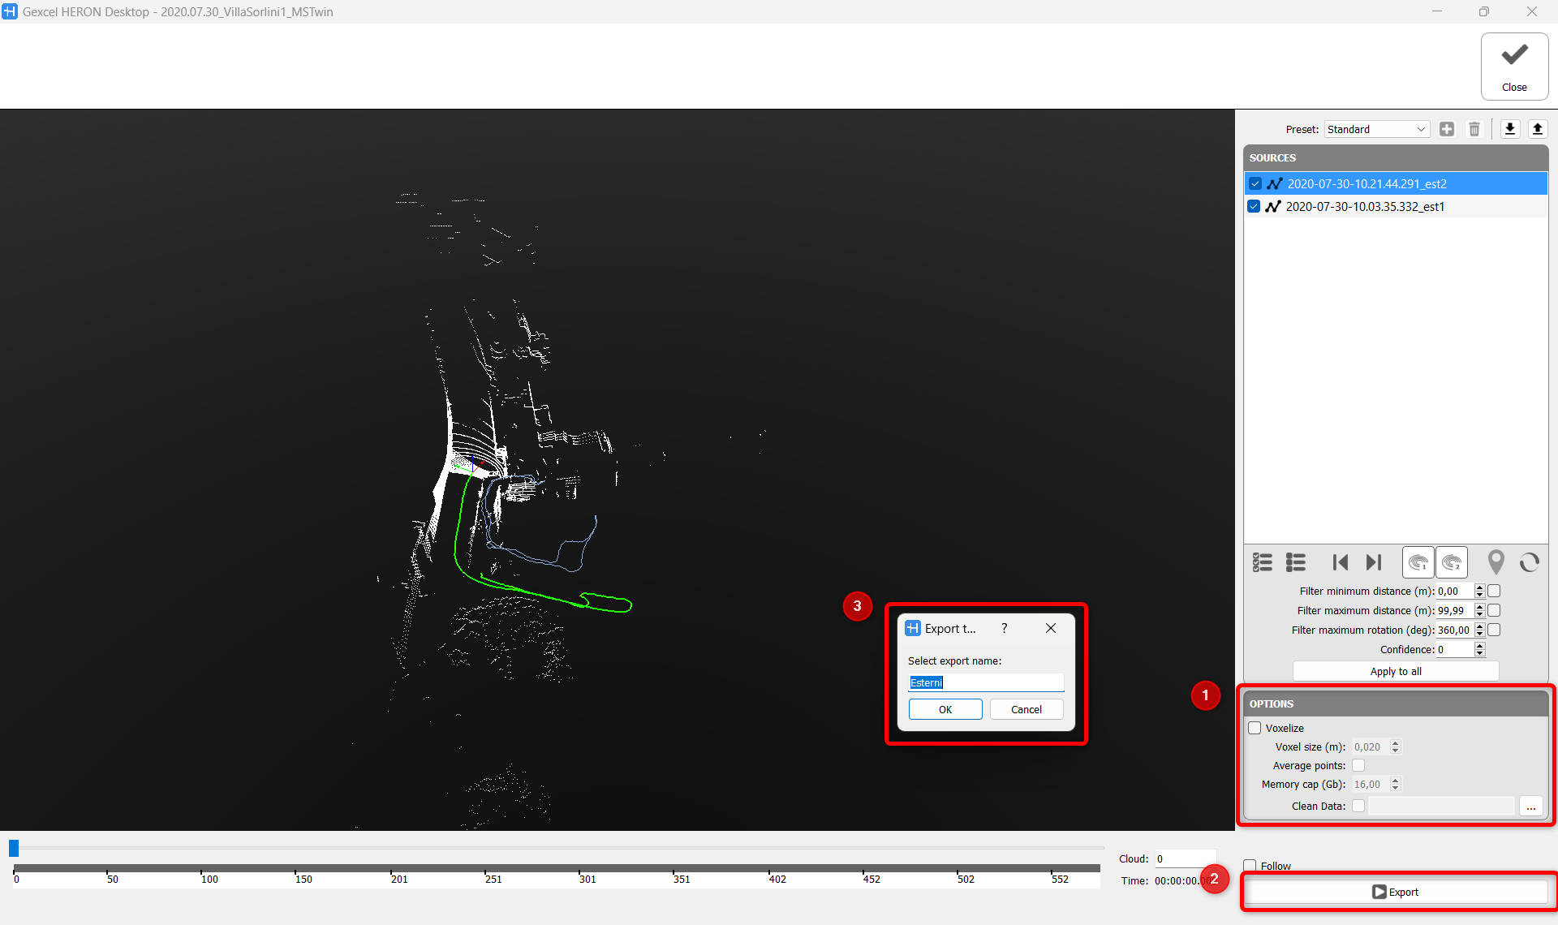Click the blue timeline slider handle
This screenshot has height=925, width=1558.
click(14, 848)
